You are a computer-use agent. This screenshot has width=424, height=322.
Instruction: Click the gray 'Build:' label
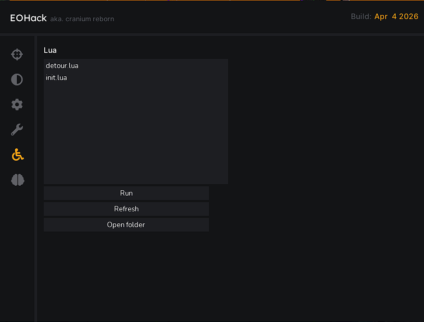(361, 17)
